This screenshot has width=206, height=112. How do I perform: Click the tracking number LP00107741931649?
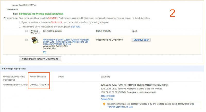coord(39,85)
